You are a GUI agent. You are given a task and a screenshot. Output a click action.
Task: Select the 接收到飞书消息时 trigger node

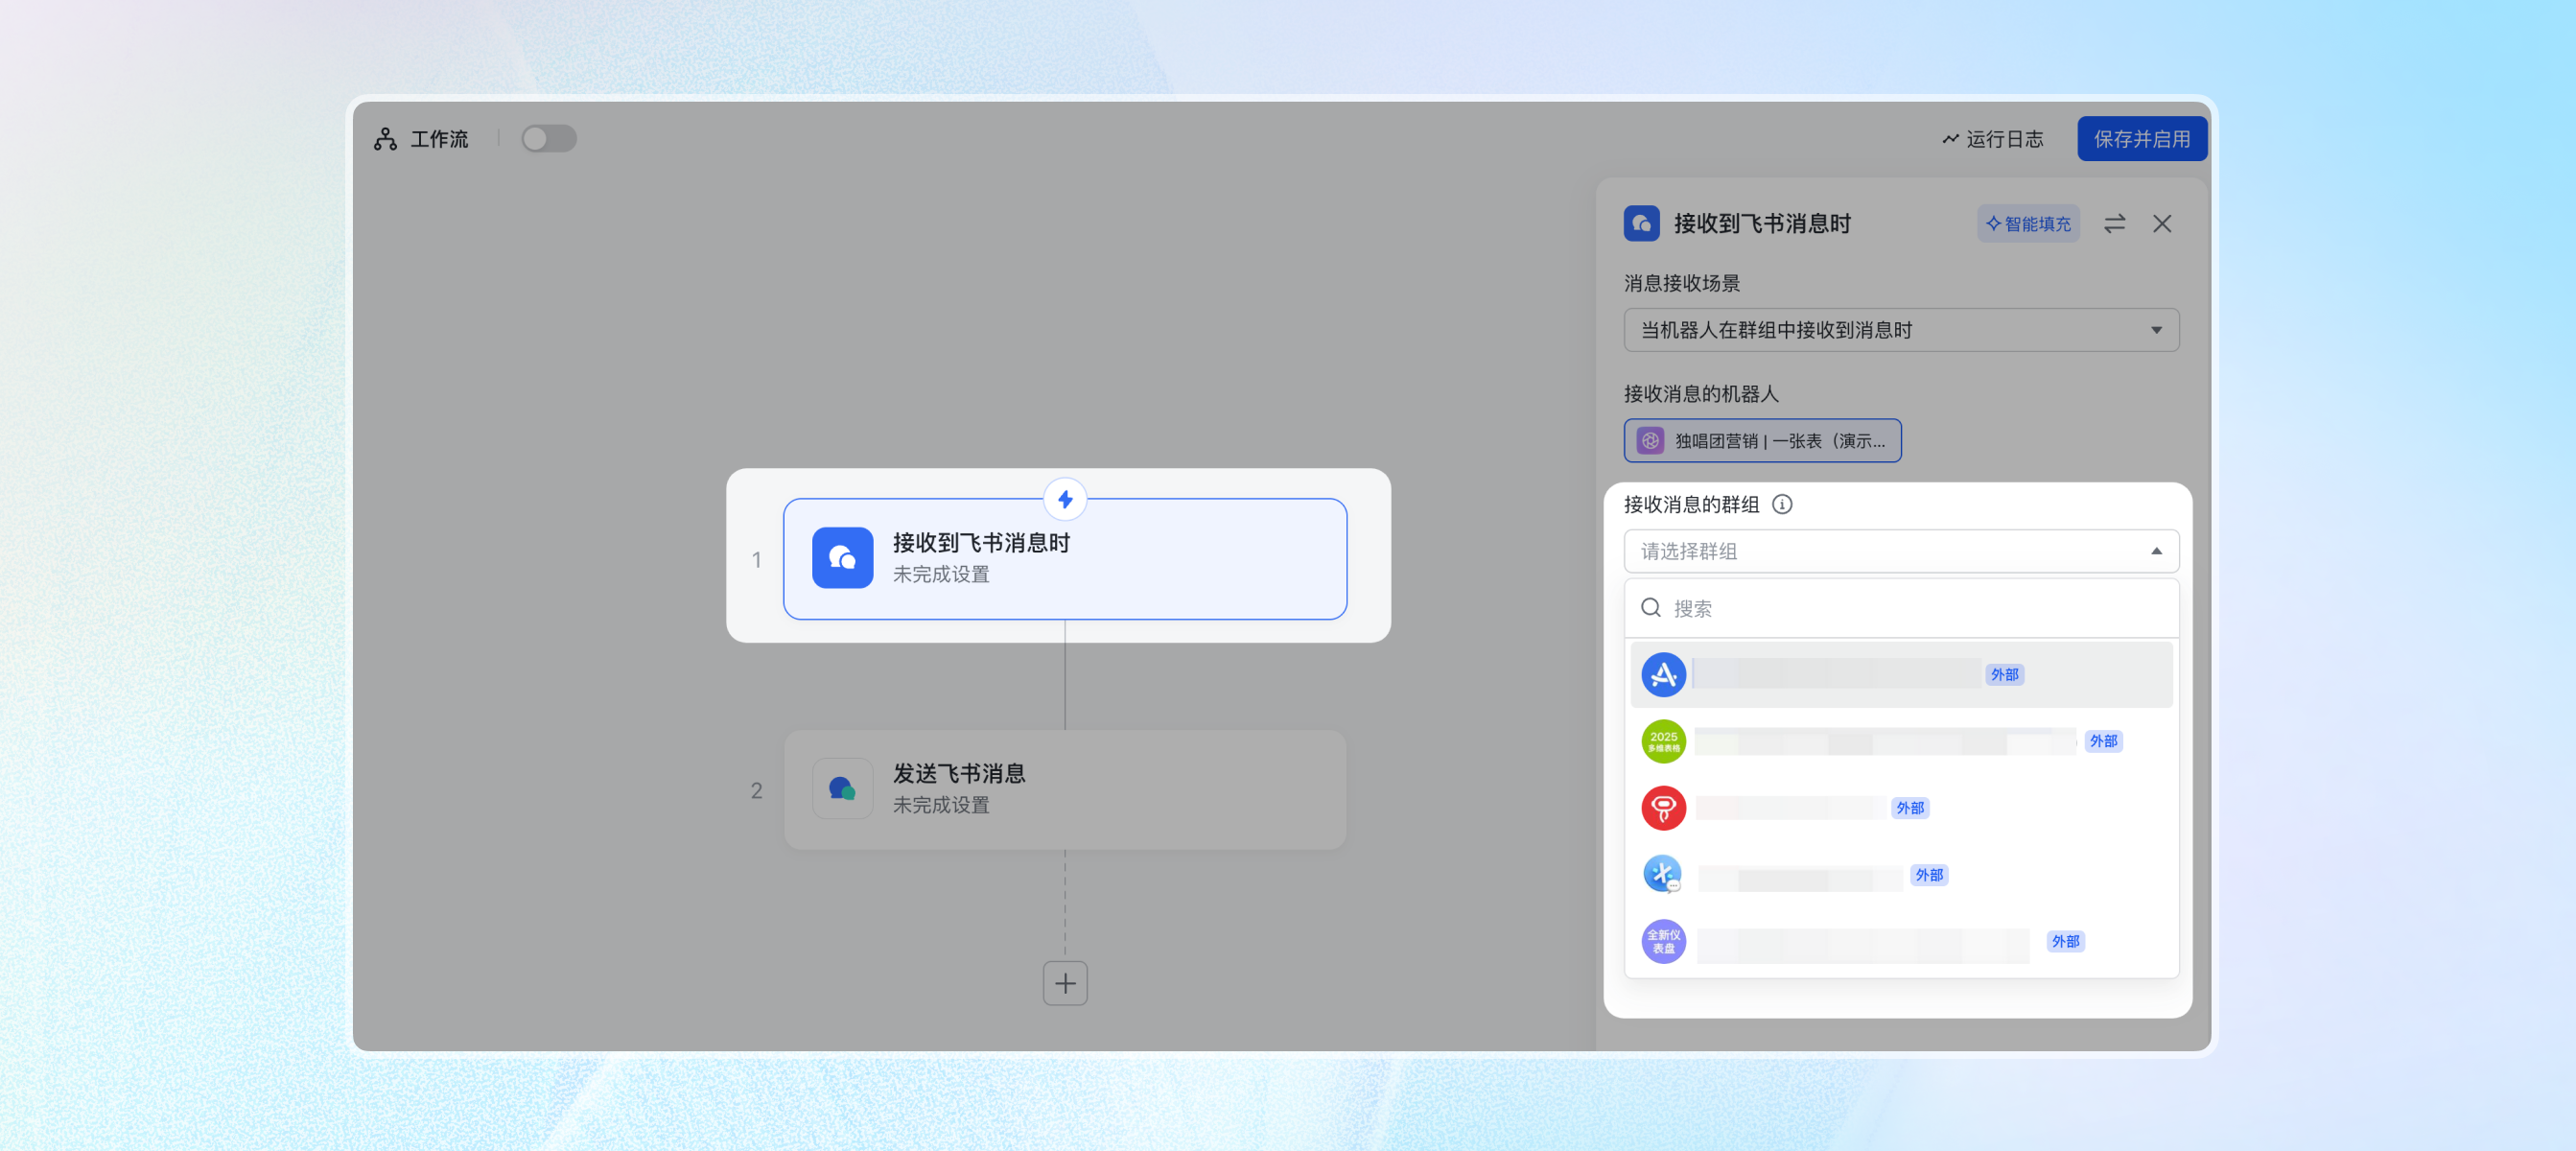click(x=1064, y=559)
